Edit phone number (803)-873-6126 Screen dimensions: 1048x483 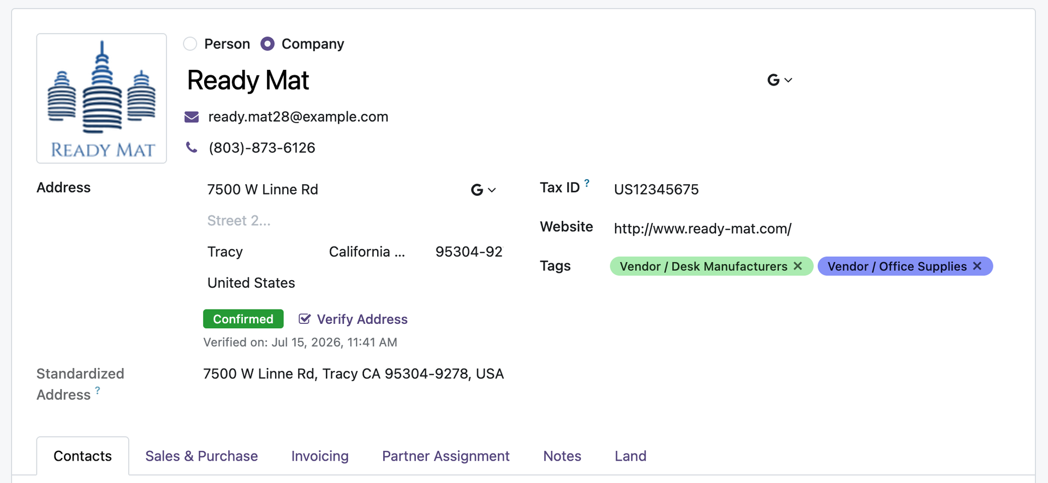pyautogui.click(x=262, y=148)
